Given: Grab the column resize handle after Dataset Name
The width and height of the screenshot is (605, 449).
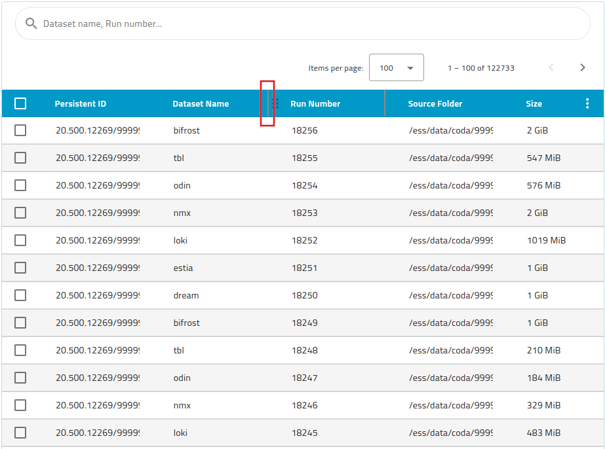Looking at the screenshot, I should point(267,103).
